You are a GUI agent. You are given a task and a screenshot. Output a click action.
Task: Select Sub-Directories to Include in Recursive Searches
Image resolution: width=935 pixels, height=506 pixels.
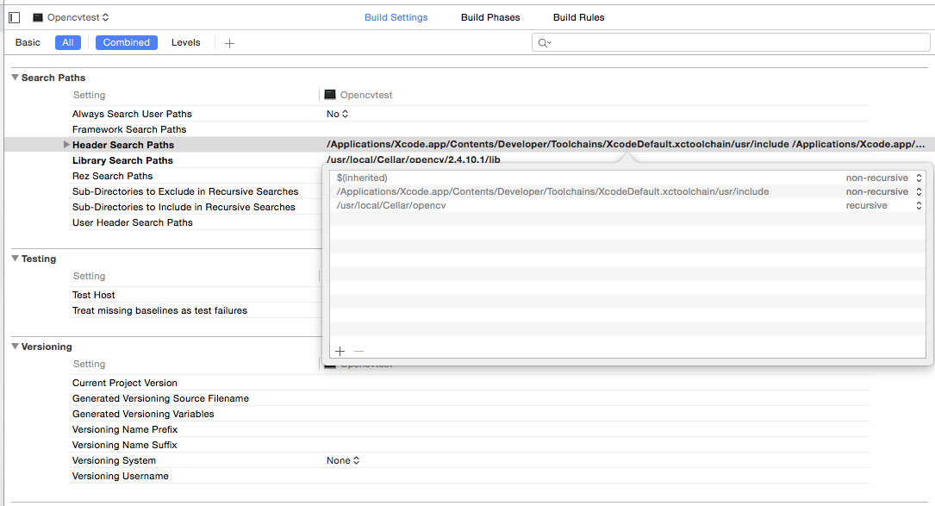tap(184, 207)
